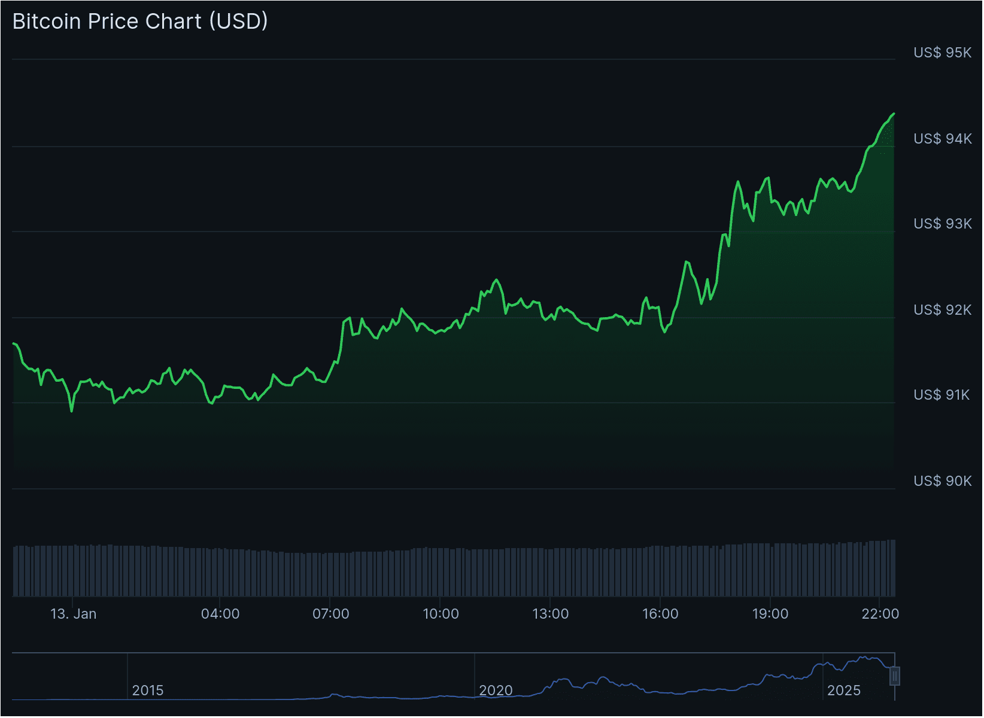Select the US$ 93K price axis label
The height and width of the screenshot is (718, 984).
[942, 224]
